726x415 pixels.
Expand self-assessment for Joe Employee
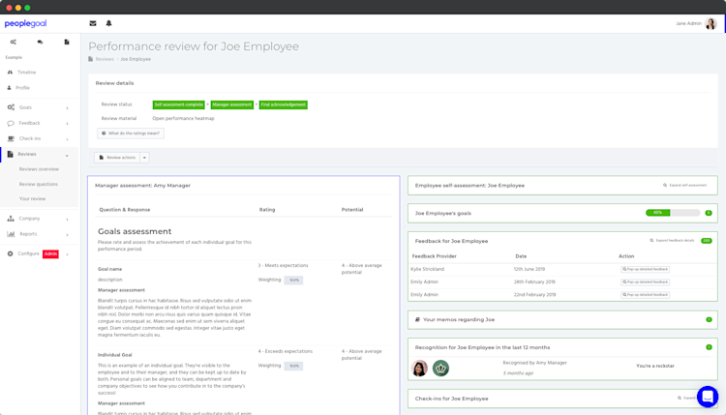tap(684, 185)
